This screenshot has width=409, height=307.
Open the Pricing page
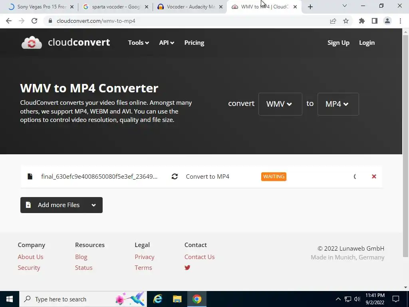pyautogui.click(x=195, y=42)
